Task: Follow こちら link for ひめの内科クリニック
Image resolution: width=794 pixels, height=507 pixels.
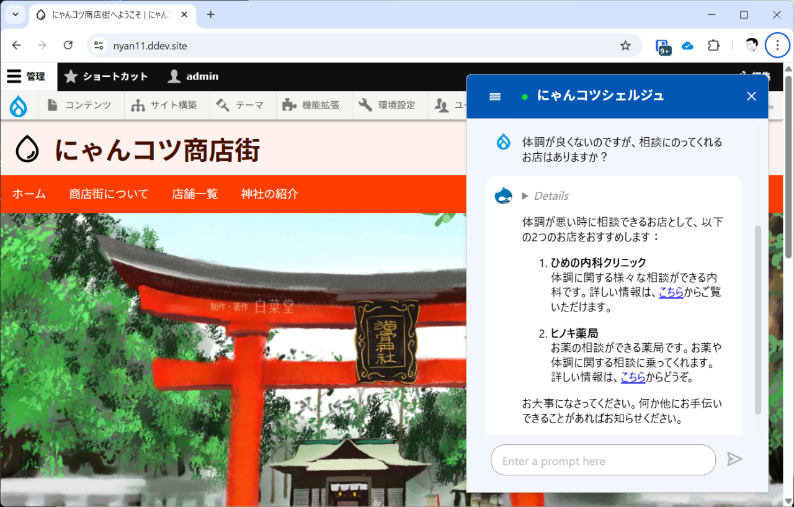Action: pos(671,292)
